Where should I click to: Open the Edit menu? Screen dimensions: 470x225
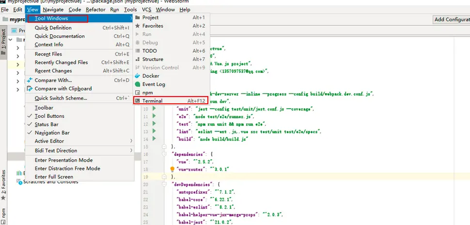pos(17,10)
